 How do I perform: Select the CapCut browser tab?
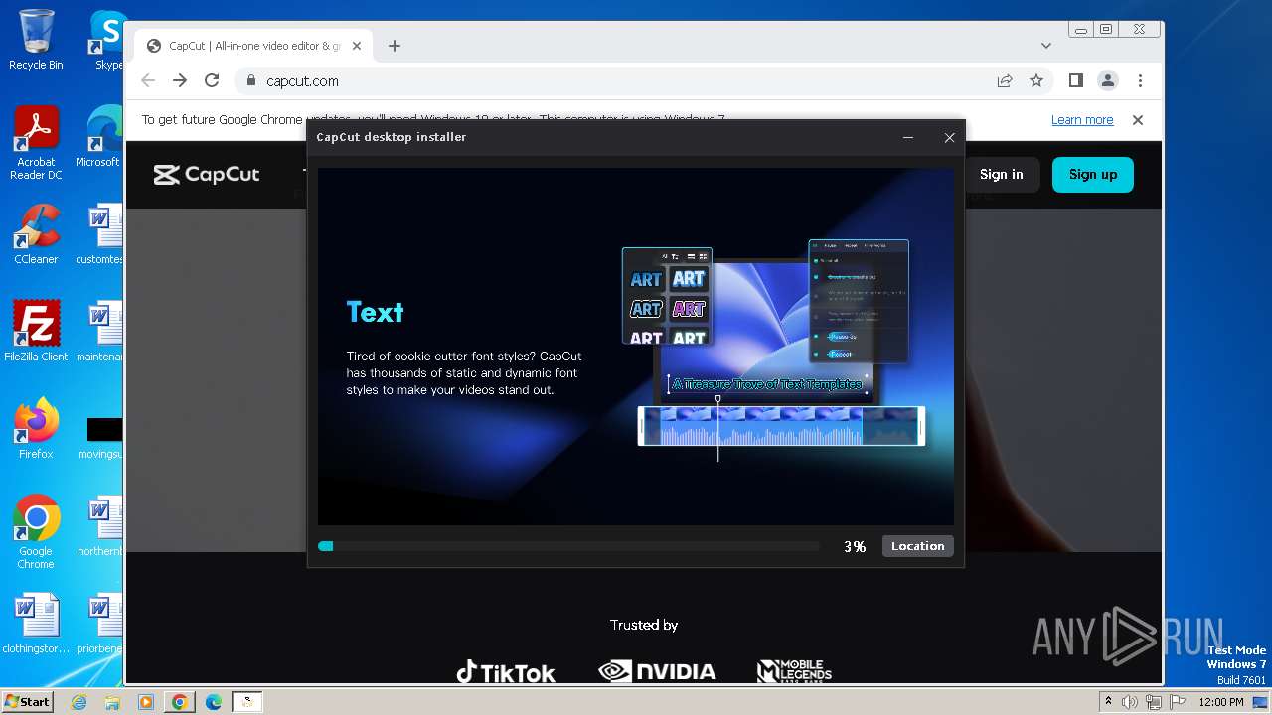point(253,46)
